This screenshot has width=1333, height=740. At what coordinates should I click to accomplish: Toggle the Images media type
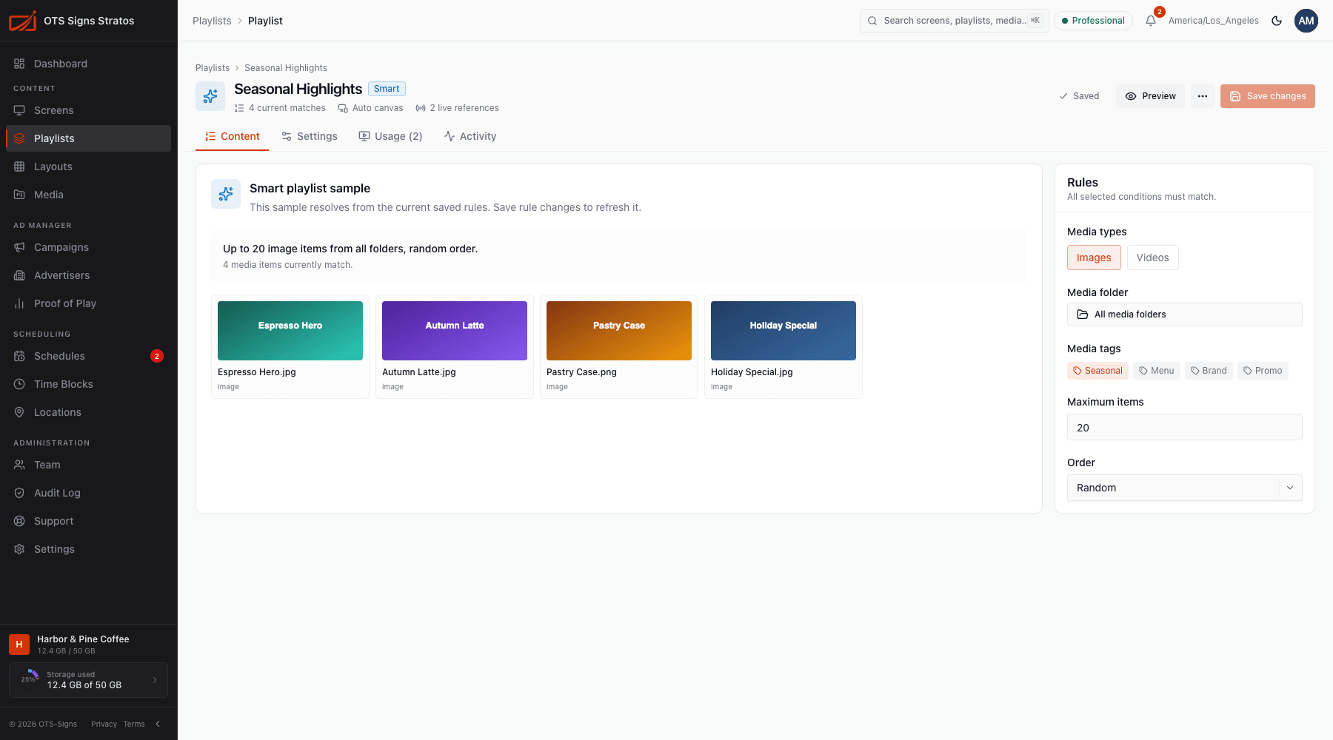point(1094,258)
